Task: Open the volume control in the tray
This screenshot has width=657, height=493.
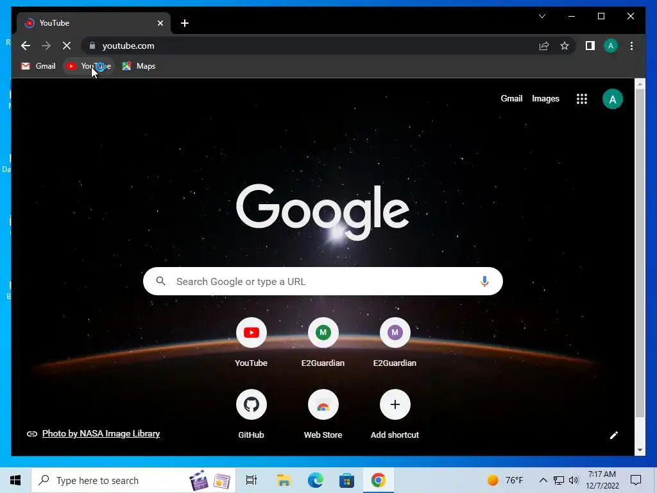Action: 574,480
